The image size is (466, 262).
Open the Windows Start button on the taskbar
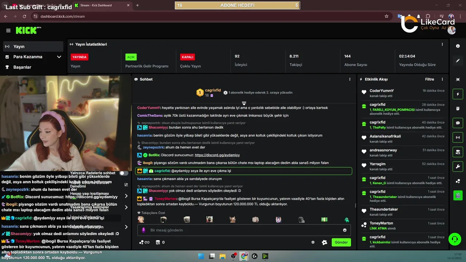click(201, 256)
